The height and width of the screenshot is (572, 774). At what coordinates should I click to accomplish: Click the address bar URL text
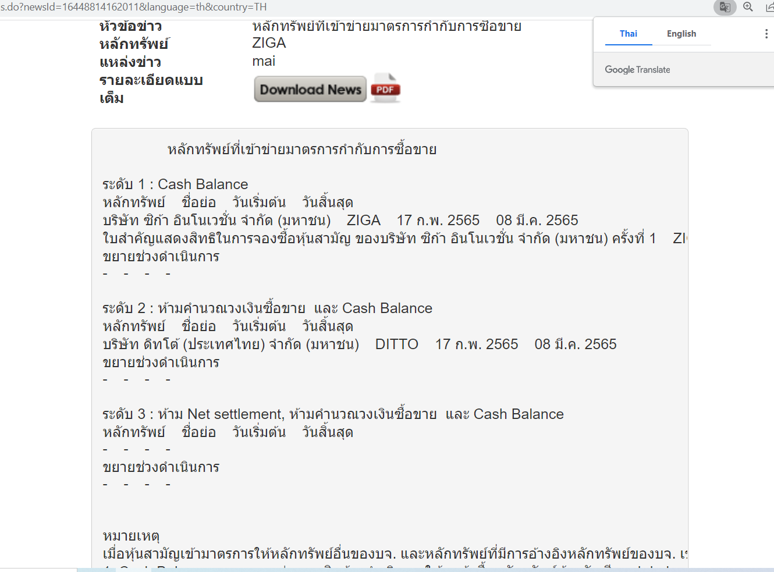click(133, 7)
